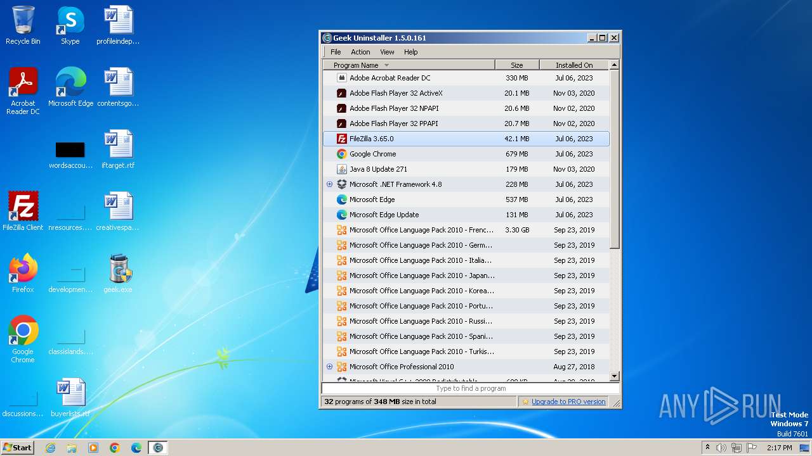Open Google Chrome desktop shortcut
Image resolution: width=812 pixels, height=456 pixels.
23,339
